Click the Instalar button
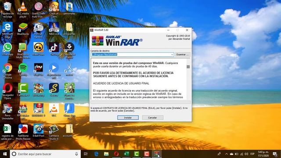 pos(128,118)
